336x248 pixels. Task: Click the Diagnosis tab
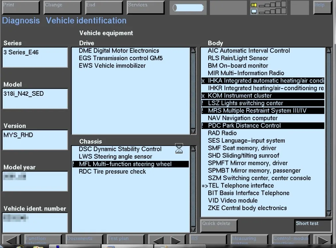(21, 21)
